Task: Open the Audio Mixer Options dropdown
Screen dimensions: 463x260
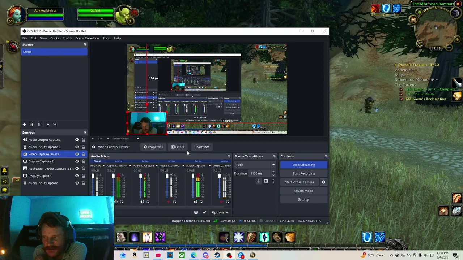Action: (220, 212)
